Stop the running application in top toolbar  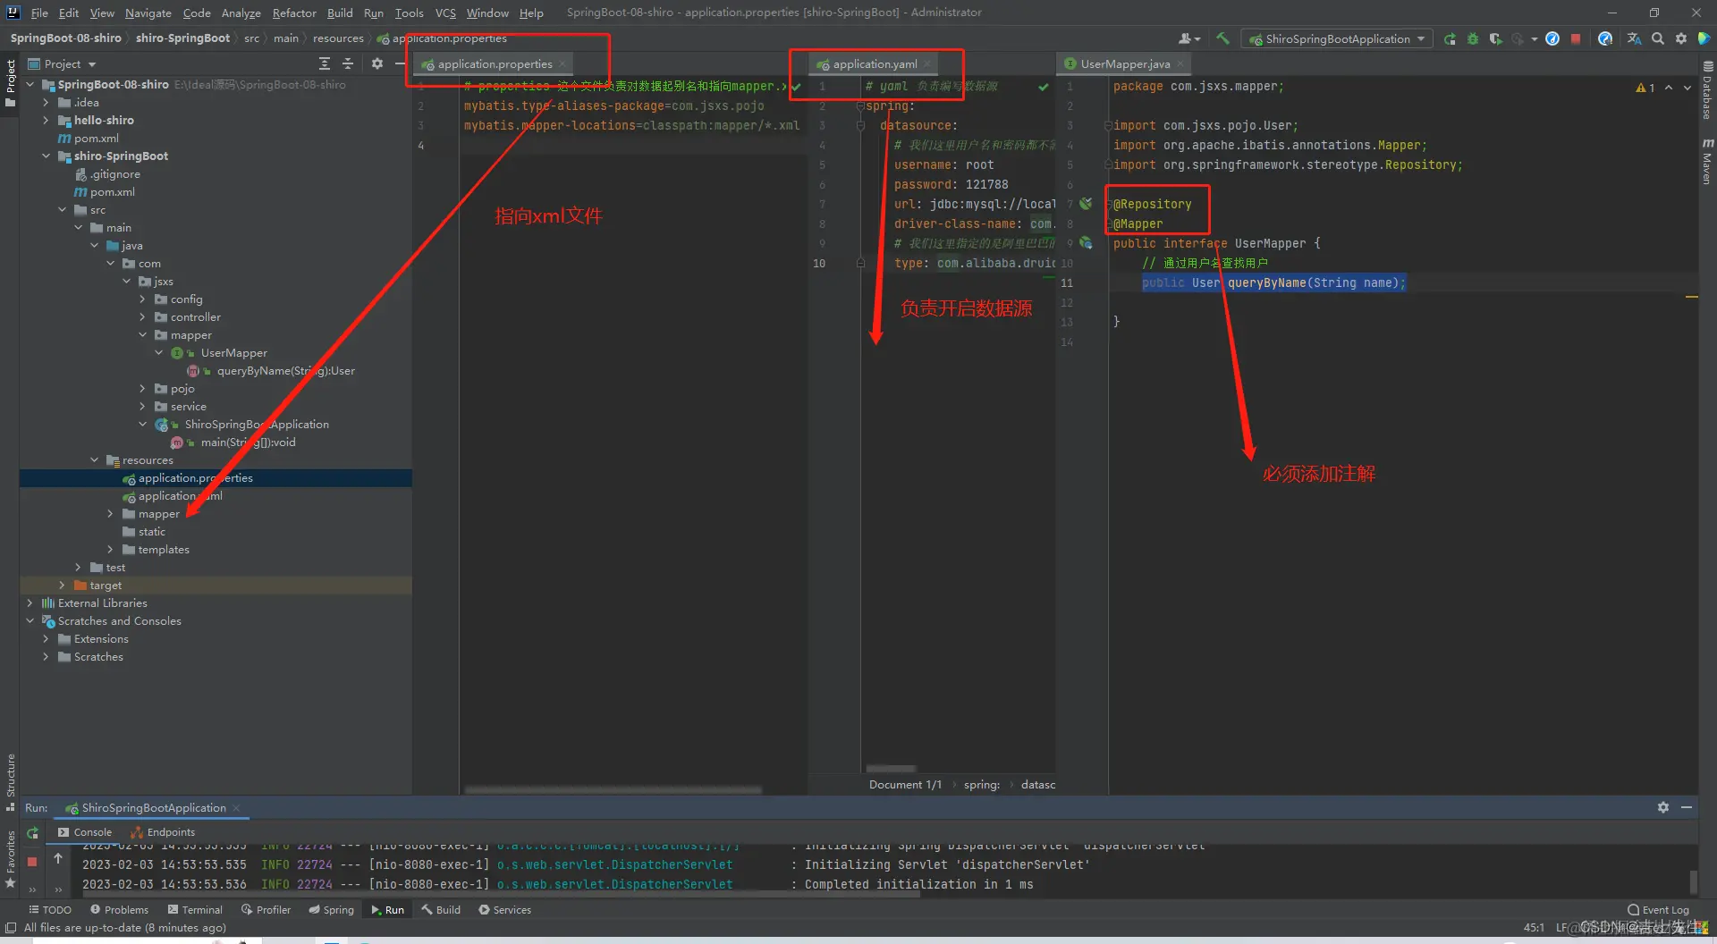click(1576, 38)
